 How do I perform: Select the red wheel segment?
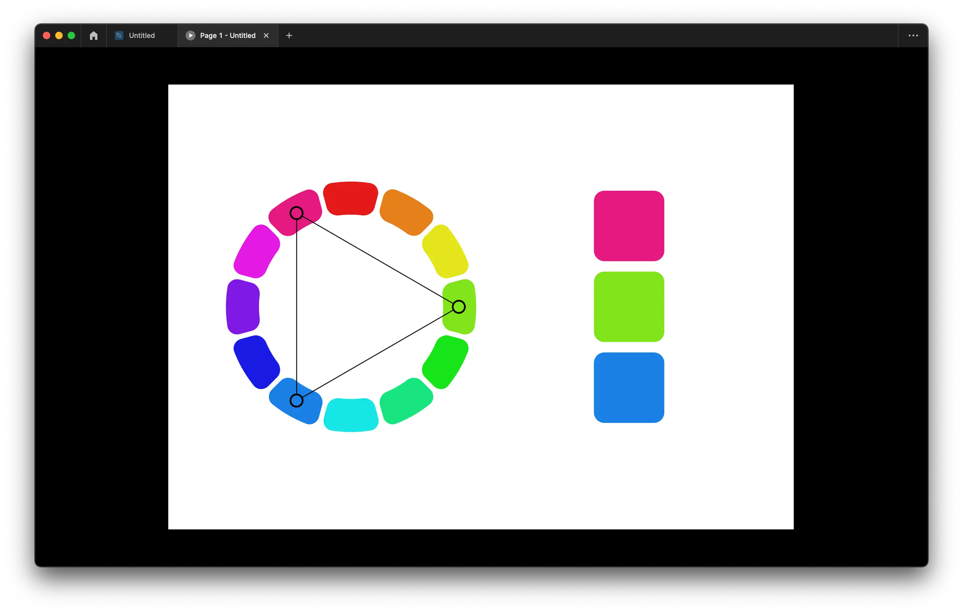(x=350, y=198)
